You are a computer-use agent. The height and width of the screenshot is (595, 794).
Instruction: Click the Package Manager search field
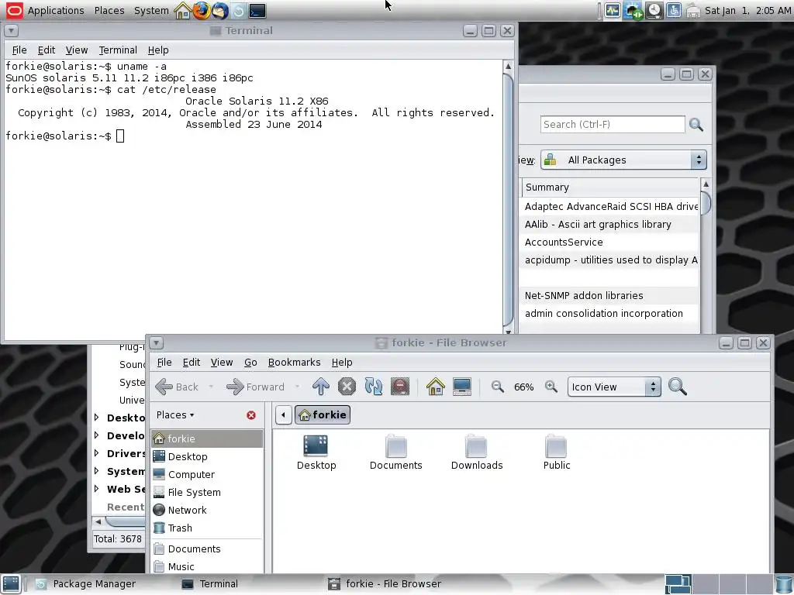pyautogui.click(x=613, y=125)
